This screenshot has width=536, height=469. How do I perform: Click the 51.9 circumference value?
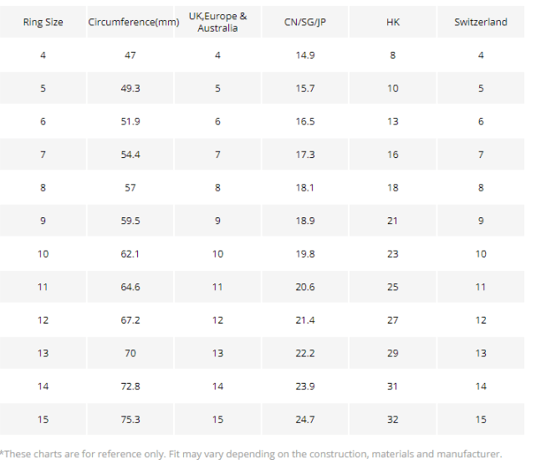[130, 121]
